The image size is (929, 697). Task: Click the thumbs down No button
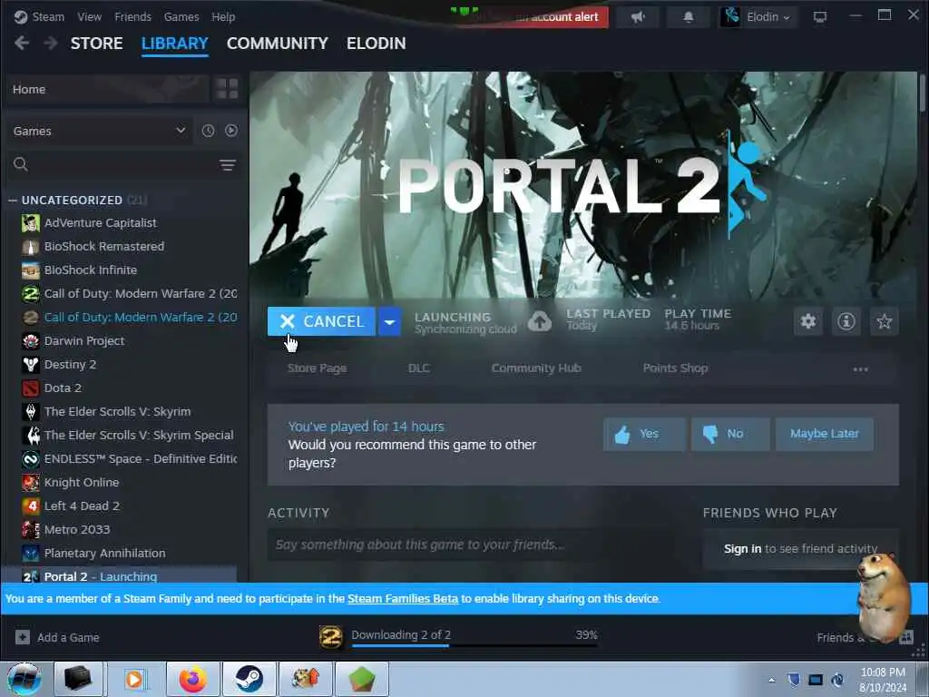click(730, 434)
